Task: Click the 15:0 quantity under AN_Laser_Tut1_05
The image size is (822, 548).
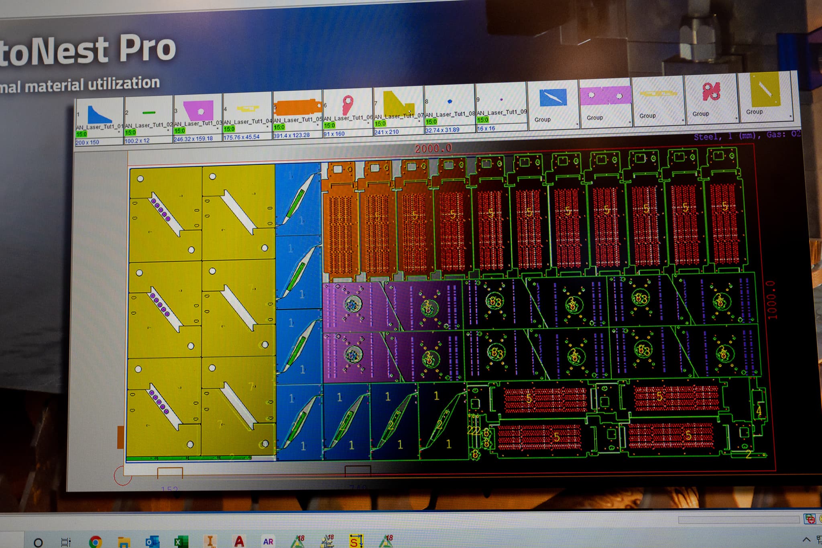Action: tap(279, 127)
